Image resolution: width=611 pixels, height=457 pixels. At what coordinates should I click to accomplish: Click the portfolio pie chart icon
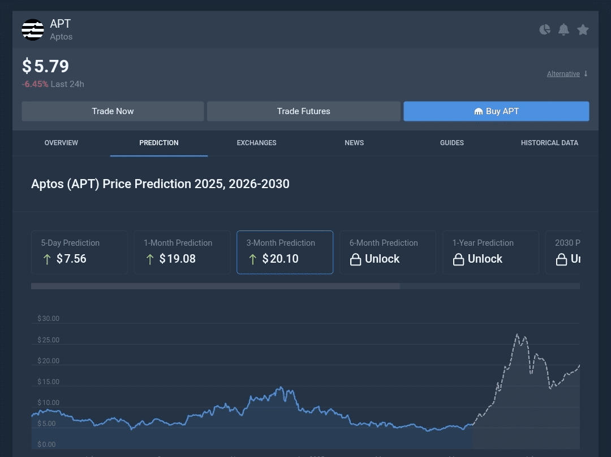(x=545, y=29)
